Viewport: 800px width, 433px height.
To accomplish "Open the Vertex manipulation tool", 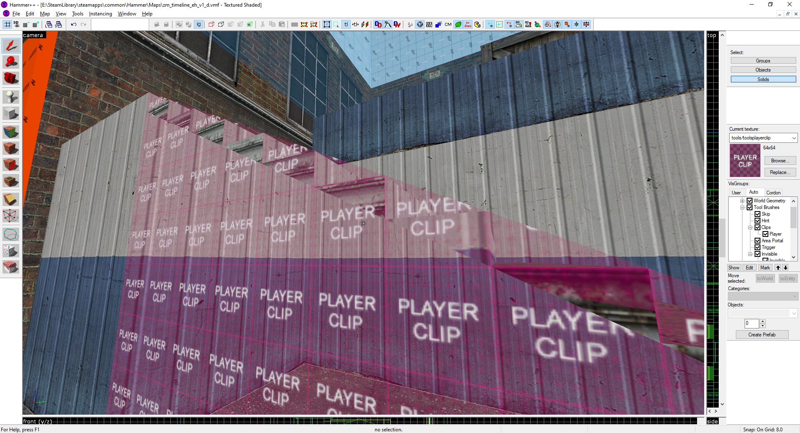I will point(11,216).
